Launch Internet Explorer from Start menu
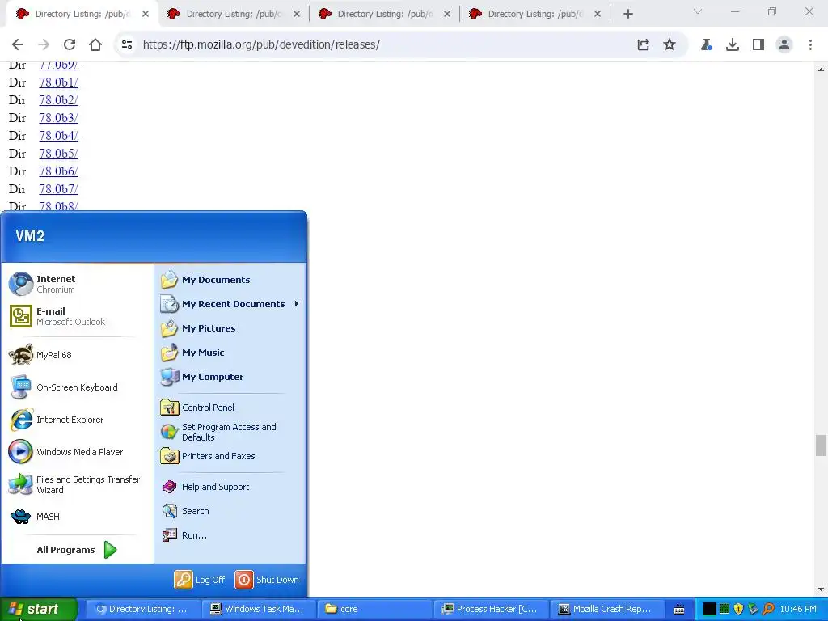The image size is (828, 621). [77, 420]
